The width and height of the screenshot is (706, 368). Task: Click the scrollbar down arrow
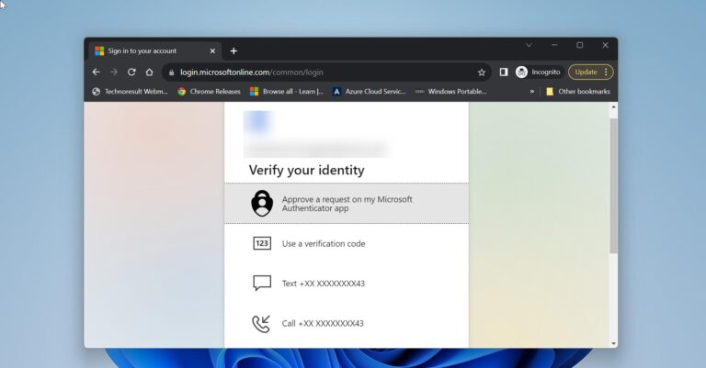pos(613,344)
